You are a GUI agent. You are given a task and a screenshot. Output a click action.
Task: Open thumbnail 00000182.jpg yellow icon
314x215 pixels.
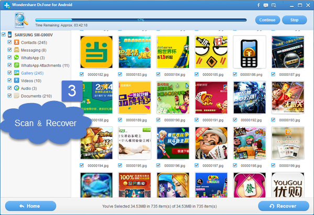pyautogui.click(x=96, y=52)
